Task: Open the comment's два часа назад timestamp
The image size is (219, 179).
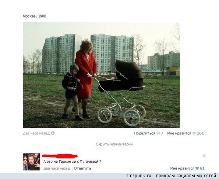Action: [57, 168]
